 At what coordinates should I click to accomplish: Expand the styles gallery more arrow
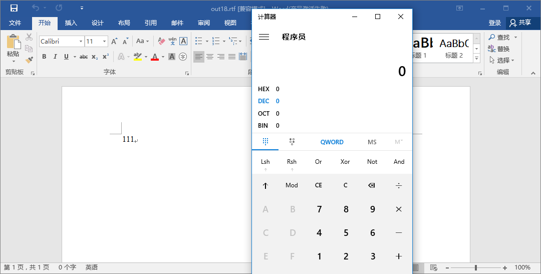click(477, 58)
